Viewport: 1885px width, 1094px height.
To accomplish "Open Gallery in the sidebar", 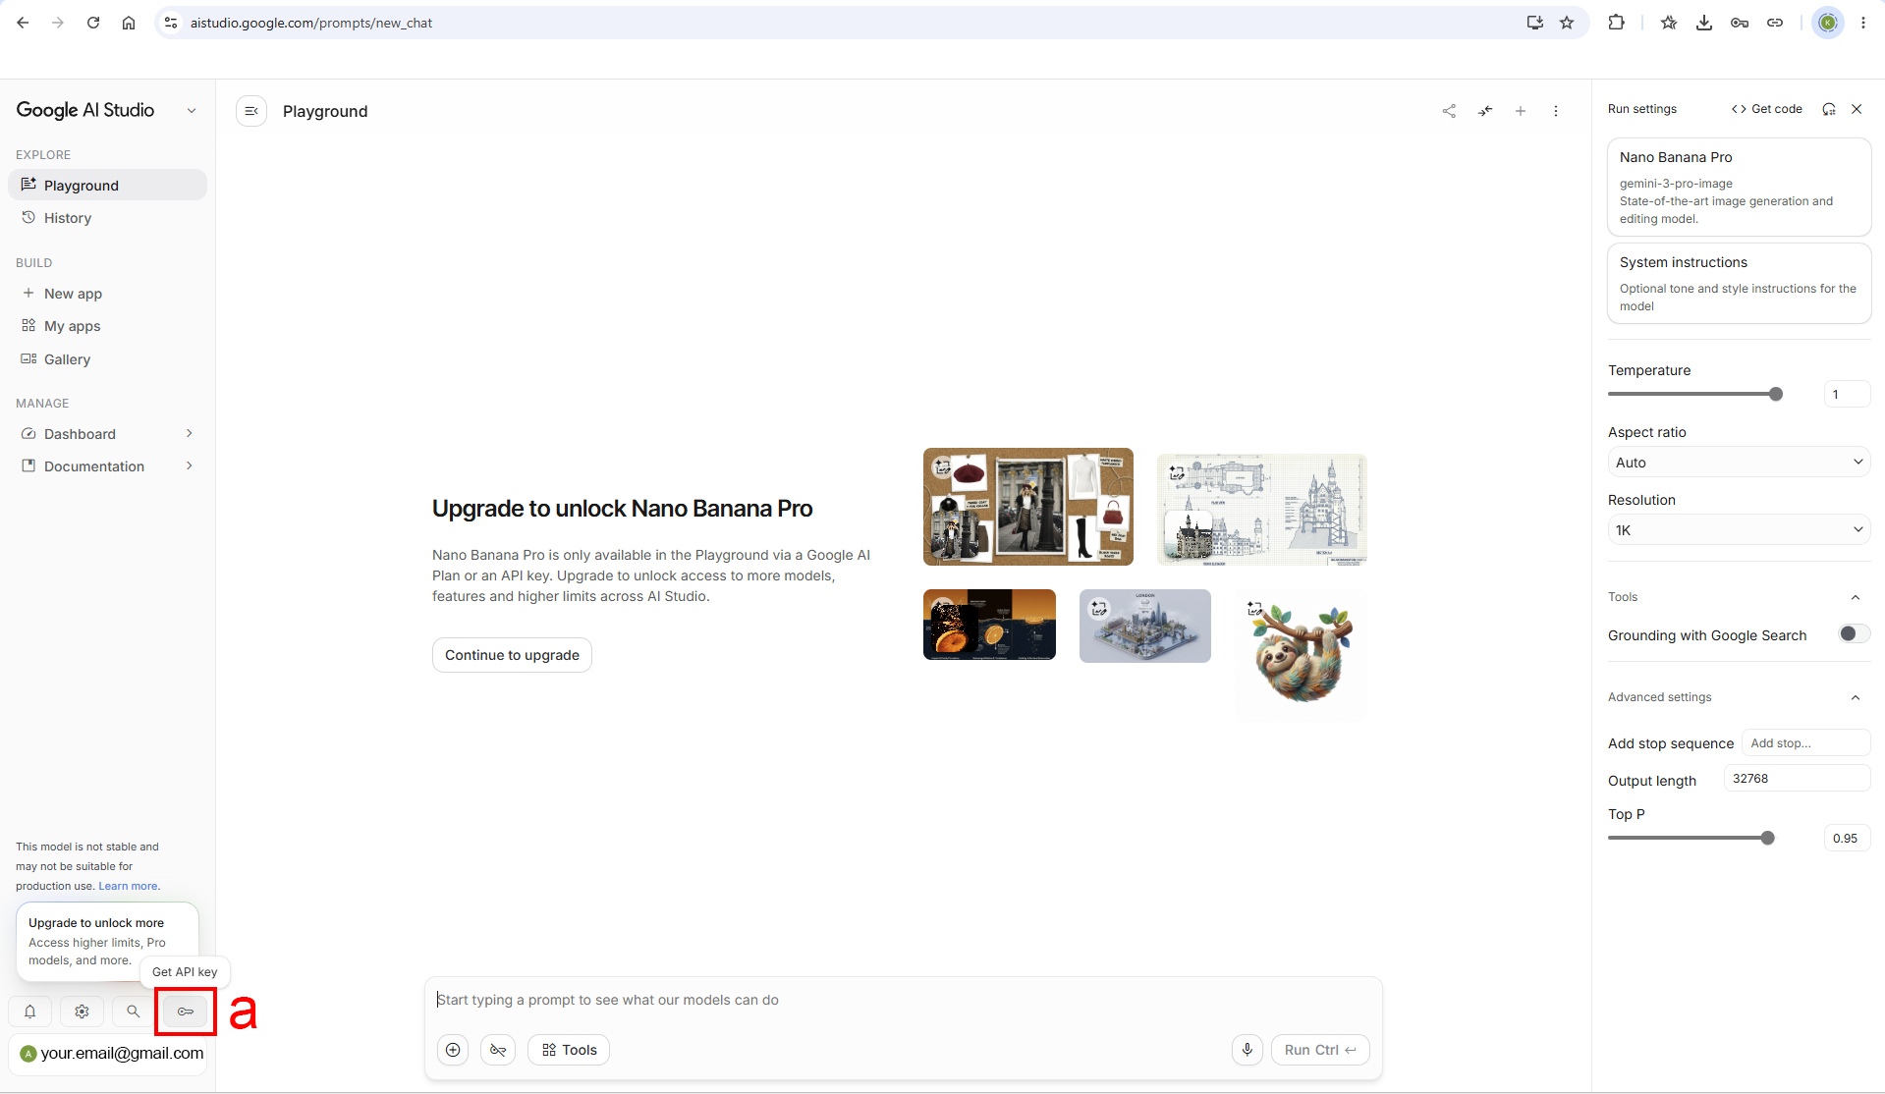I will coord(107,359).
